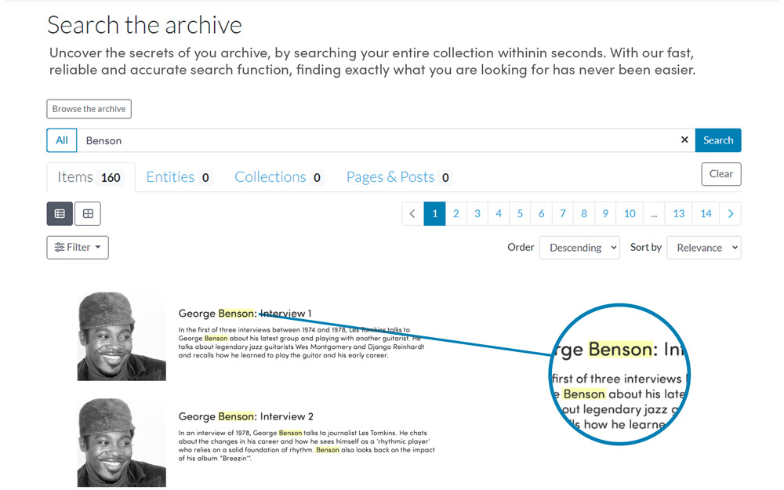The image size is (784, 490).
Task: Switch to grid view layout icon
Action: 88,214
